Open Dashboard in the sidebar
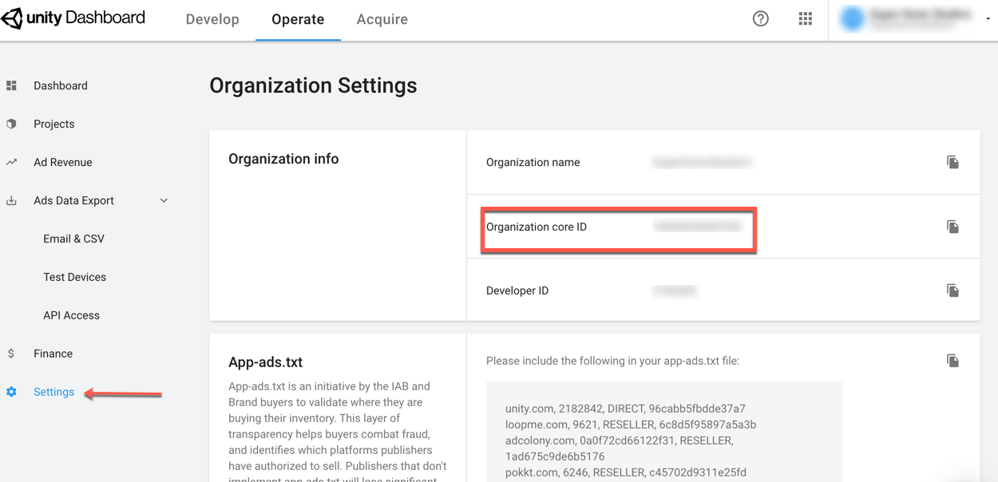The image size is (998, 482). pyautogui.click(x=60, y=86)
